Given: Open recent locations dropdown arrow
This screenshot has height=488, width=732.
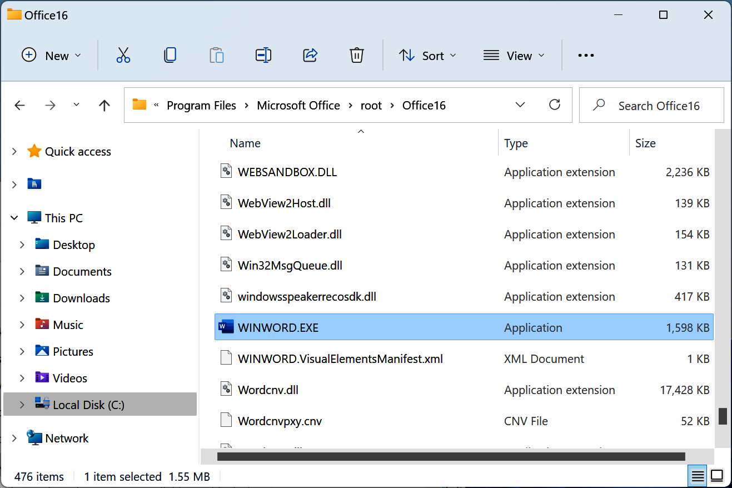Looking at the screenshot, I should [x=77, y=104].
